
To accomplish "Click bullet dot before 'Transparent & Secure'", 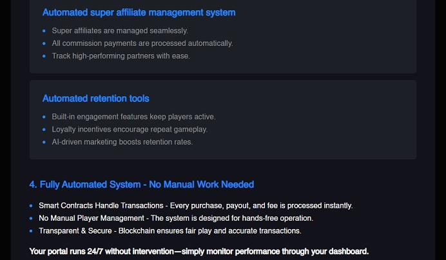I will click(31, 231).
